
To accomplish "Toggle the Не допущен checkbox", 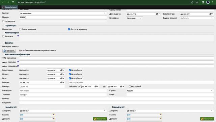I will pyautogui.click(x=3, y=21).
